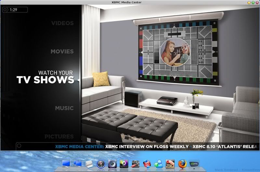Screen dimensions: 260x172
Task: Launch the Easy Install dock icon
Action: point(170,164)
